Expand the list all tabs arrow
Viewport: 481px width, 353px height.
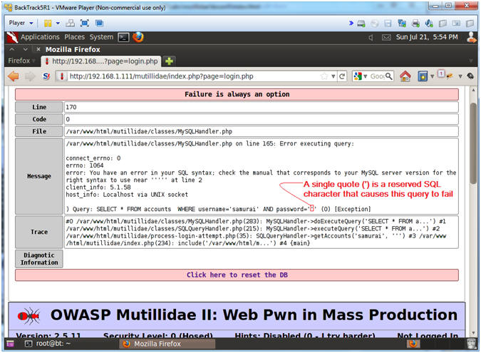coord(471,61)
